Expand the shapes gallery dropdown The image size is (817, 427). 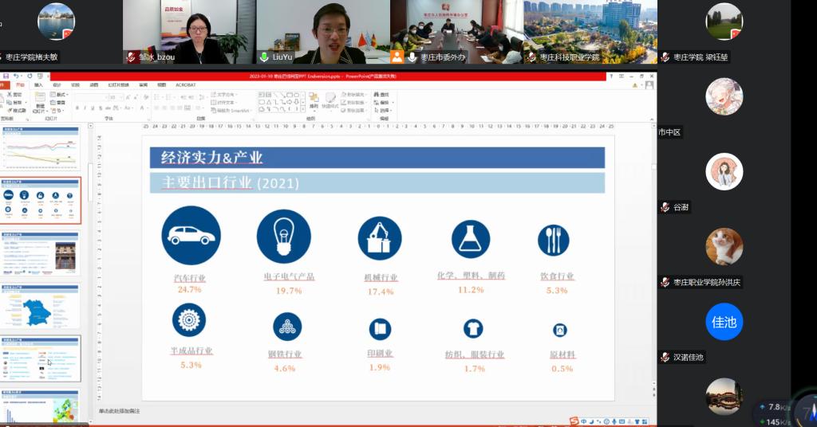(x=303, y=109)
